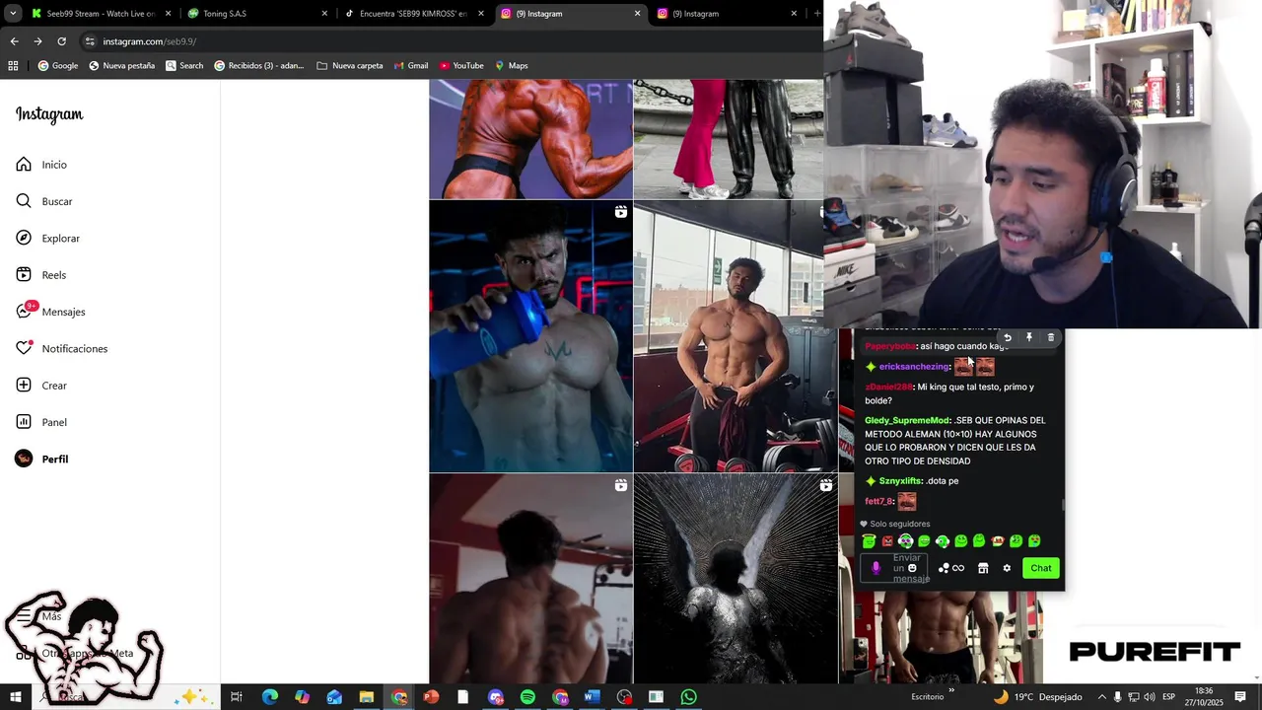Pick the last emote in quick row
Viewport: 1262px width, 710px height.
(1034, 541)
